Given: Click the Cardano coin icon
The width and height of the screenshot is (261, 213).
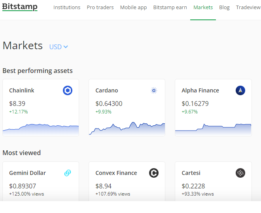Looking at the screenshot, I should 154,90.
